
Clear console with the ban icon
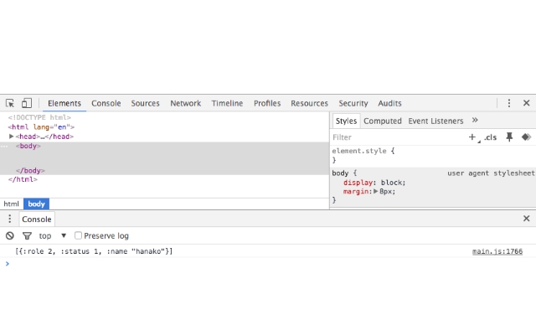(x=10, y=236)
